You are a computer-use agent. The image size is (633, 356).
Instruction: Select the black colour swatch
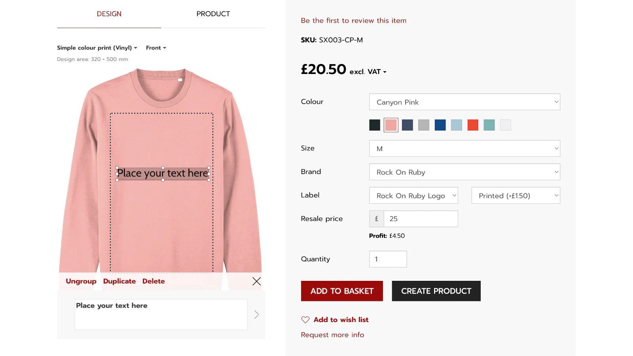coord(375,125)
